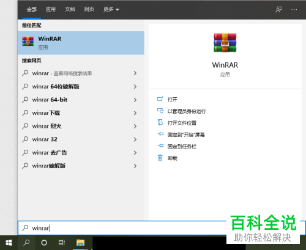Open the 更多 dropdown
The height and width of the screenshot is (250, 306).
point(111,9)
